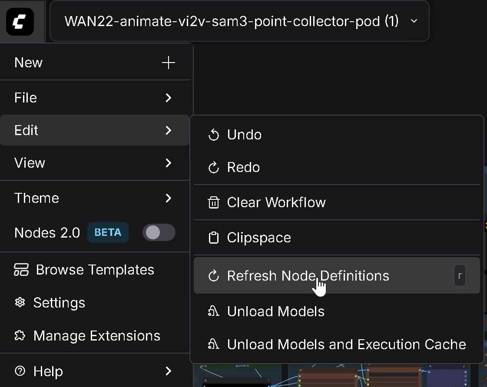Expand the Theme submenu arrow
The image size is (487, 387).
(x=169, y=198)
